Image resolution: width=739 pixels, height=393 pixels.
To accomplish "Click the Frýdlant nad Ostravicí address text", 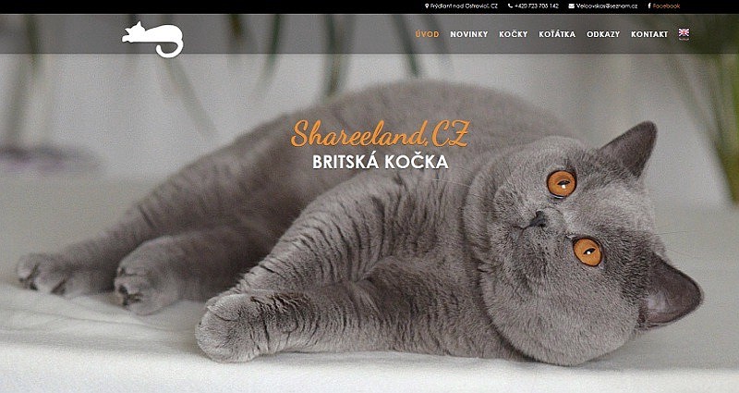I will (464, 6).
